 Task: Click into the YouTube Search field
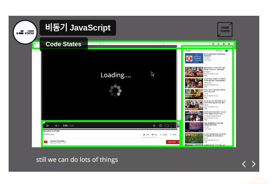click(129, 44)
